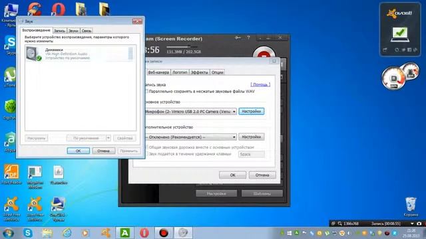Open the Логотип tab
426x239 pixels.
click(x=180, y=72)
